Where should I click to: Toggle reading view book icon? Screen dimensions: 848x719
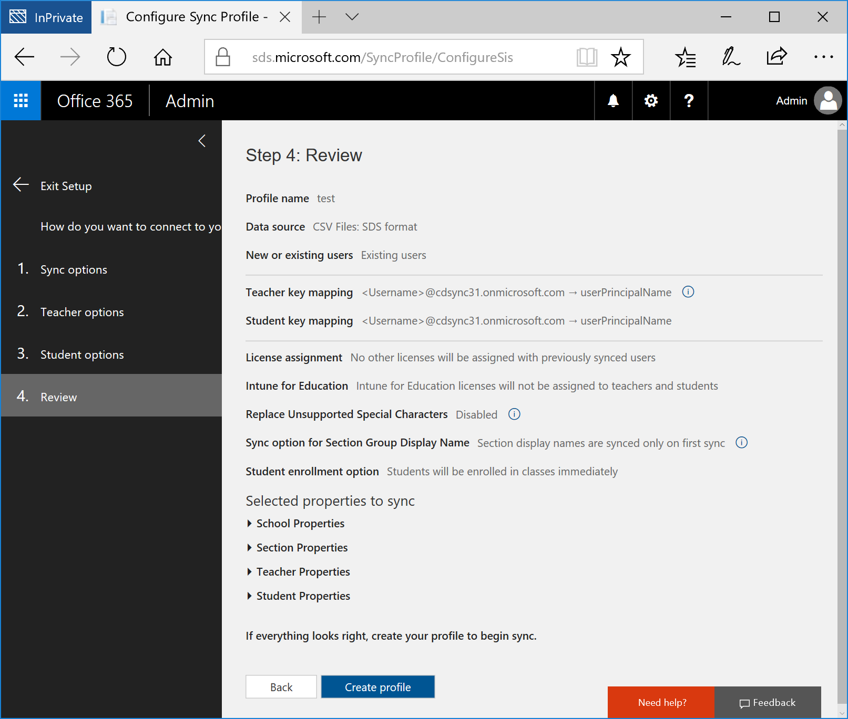pos(587,57)
